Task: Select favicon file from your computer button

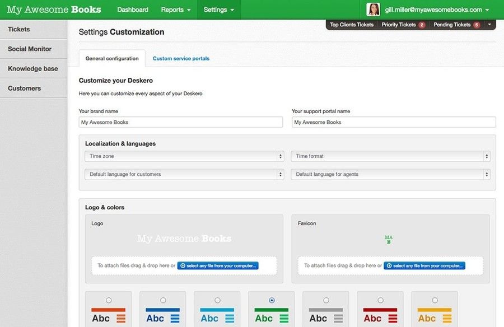Action: pyautogui.click(x=424, y=265)
